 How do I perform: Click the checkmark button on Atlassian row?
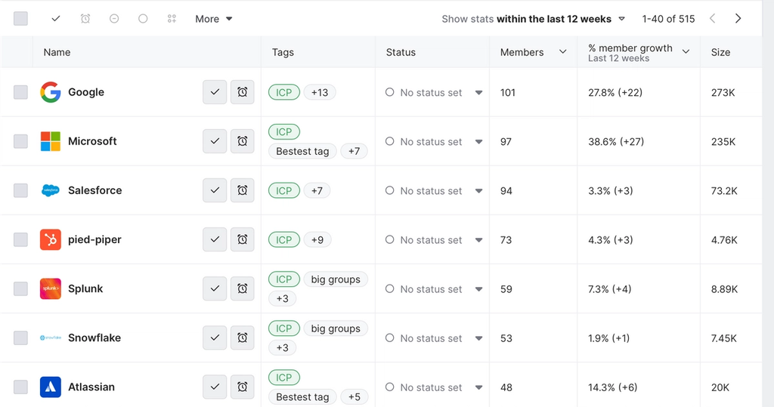(x=215, y=387)
